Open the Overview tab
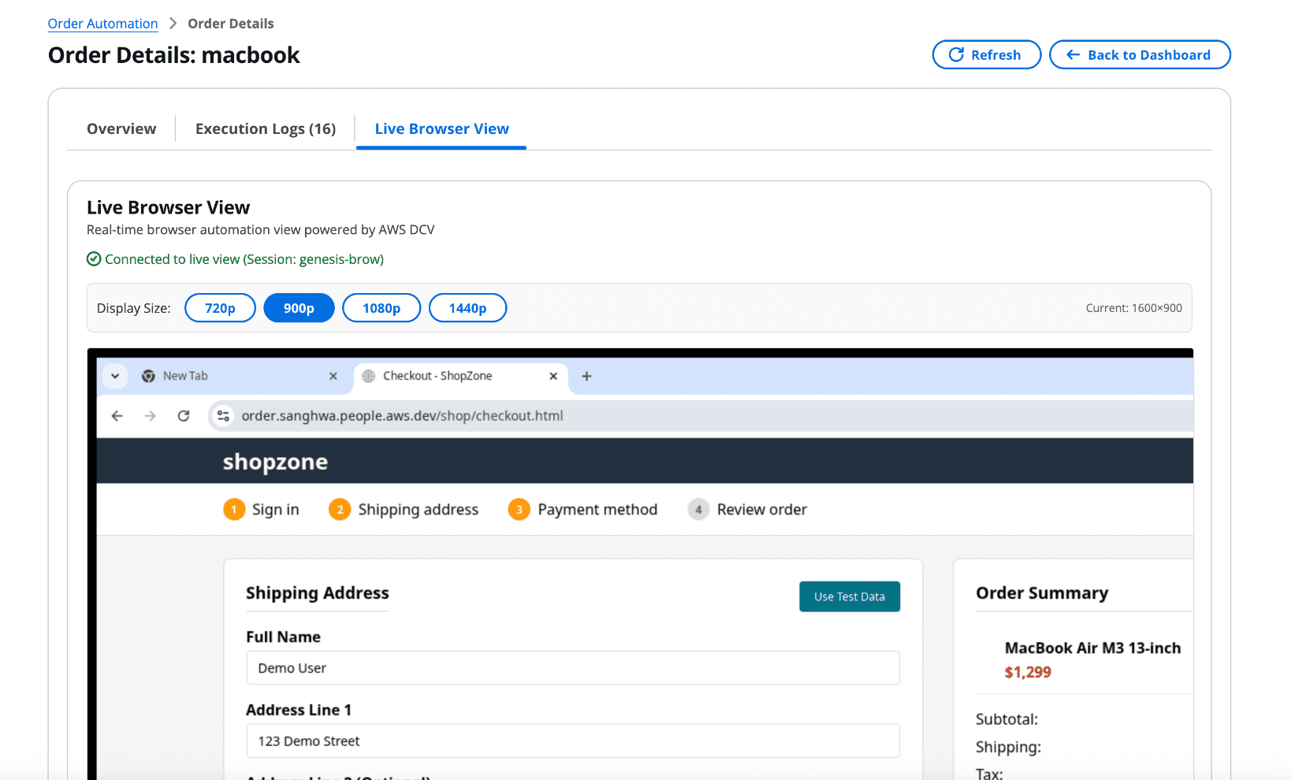Screen dimensions: 1291x780 click(x=121, y=129)
